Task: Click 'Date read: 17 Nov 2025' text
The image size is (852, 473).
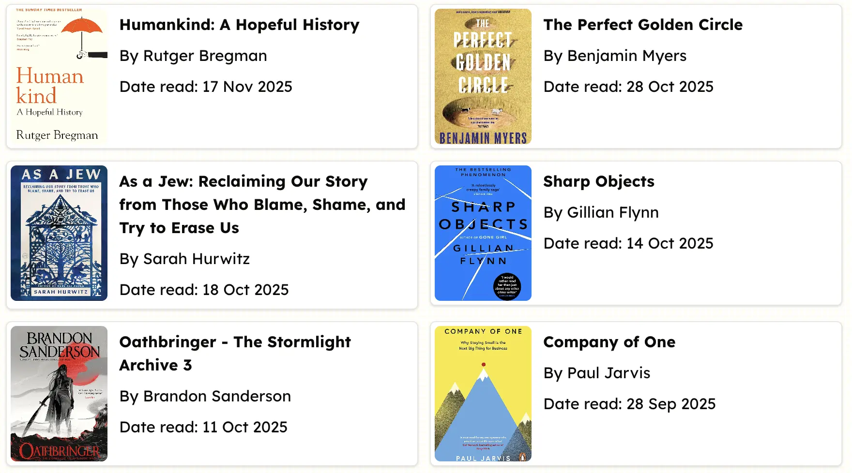Action: pyautogui.click(x=206, y=87)
